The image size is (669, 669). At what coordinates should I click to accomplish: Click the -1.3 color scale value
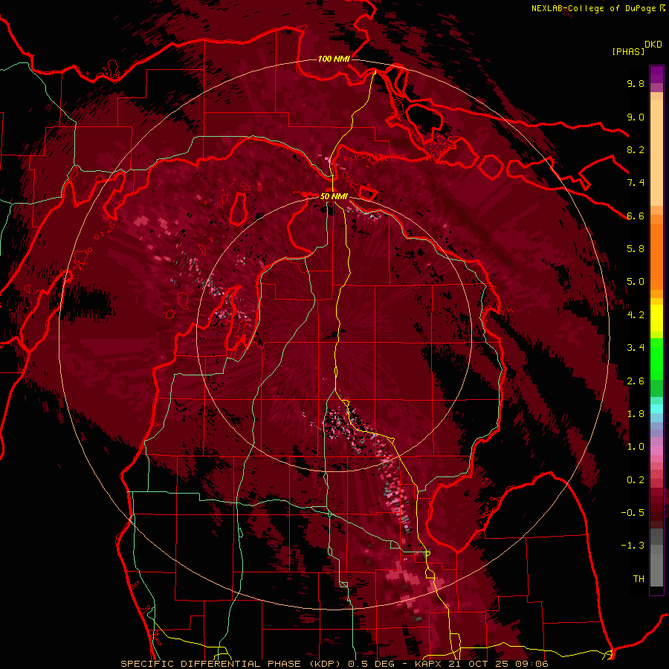(x=633, y=546)
